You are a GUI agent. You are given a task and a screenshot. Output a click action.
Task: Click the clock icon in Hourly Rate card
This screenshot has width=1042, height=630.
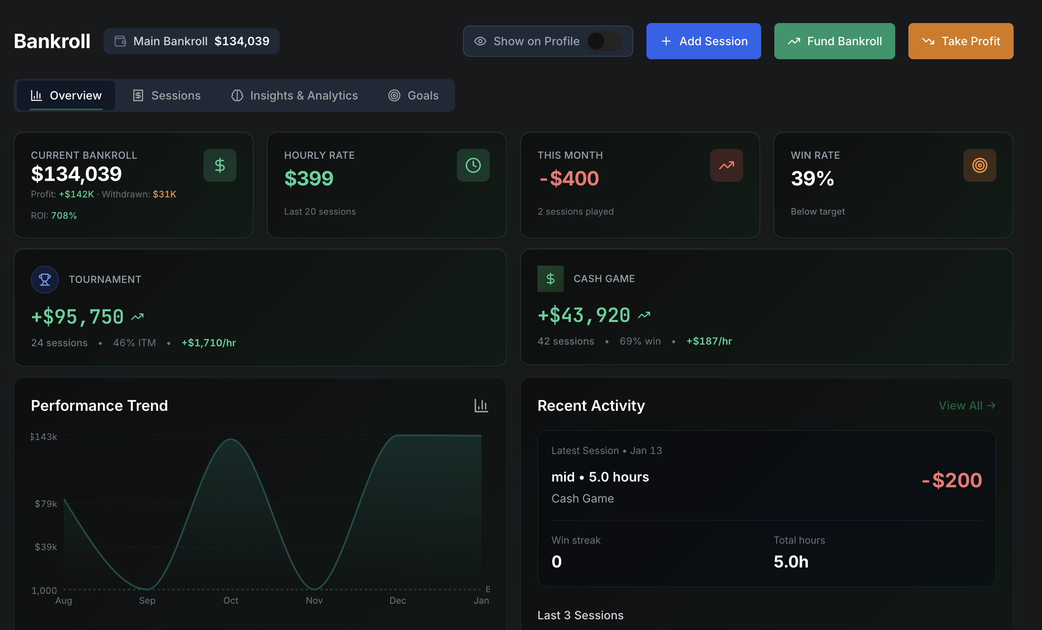473,165
